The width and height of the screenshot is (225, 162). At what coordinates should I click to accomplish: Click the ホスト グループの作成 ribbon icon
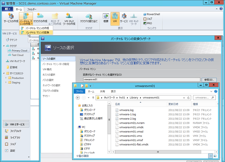pos(55,19)
